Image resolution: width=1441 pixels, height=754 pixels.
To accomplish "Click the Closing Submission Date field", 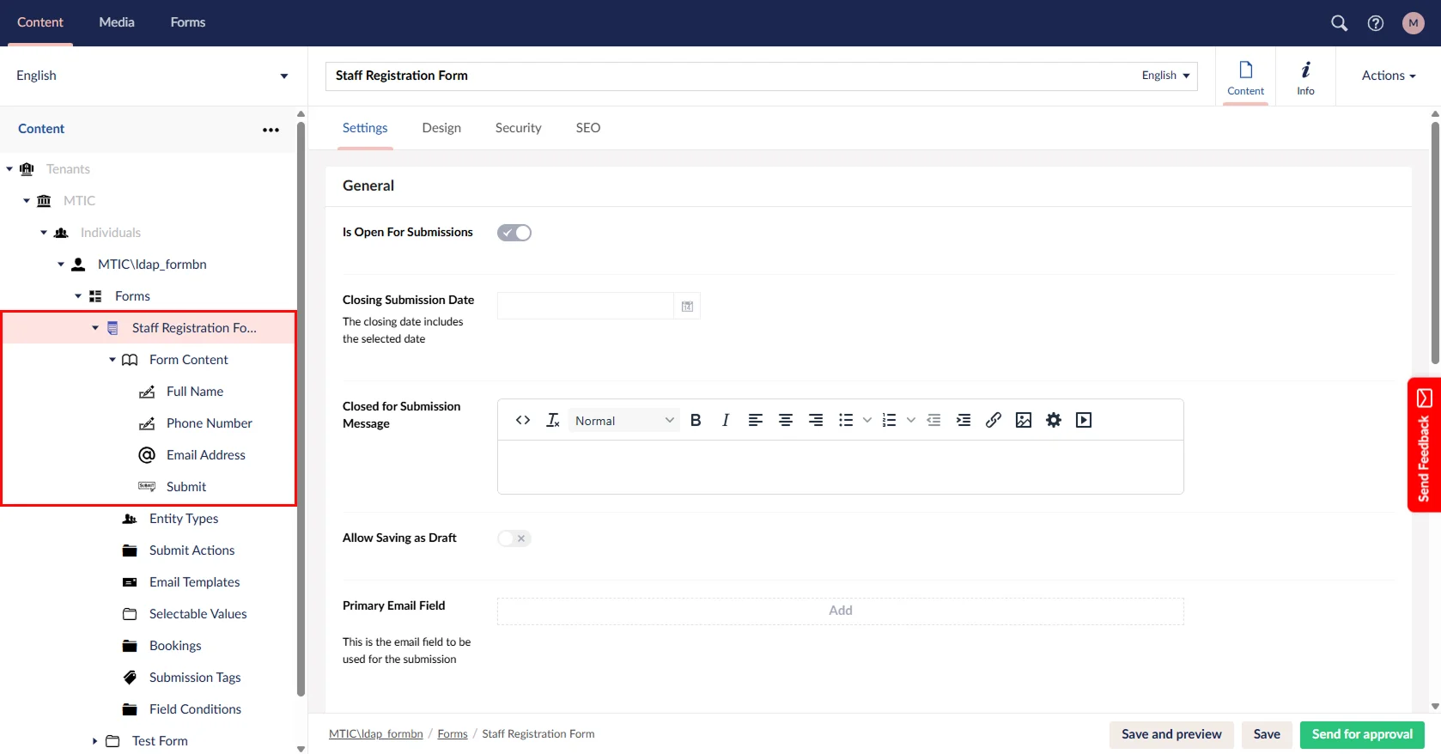I will (585, 307).
